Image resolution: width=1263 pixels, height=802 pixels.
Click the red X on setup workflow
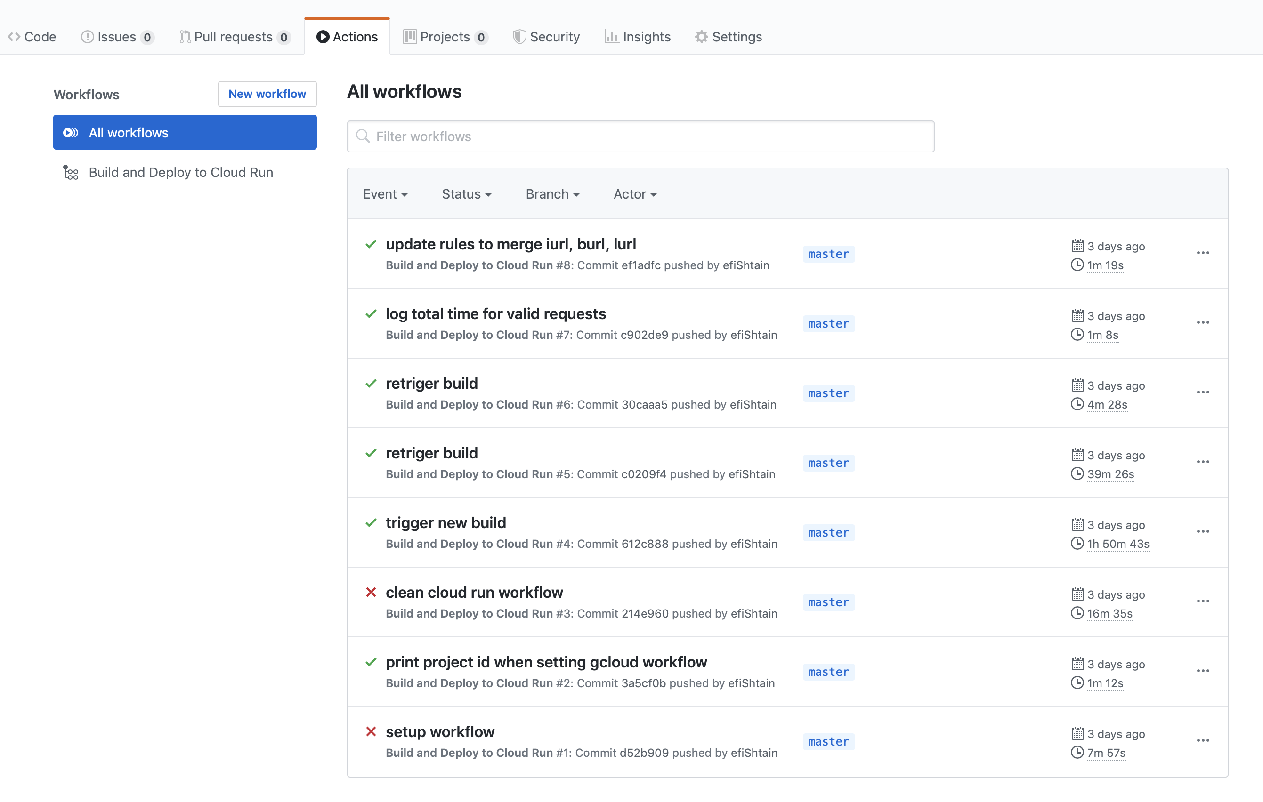pos(371,732)
